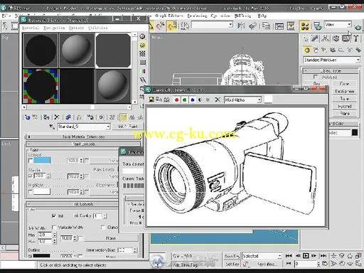The height and width of the screenshot is (273, 364).
Task: Click the Lighted blue color swatch
Action: (x=42, y=161)
